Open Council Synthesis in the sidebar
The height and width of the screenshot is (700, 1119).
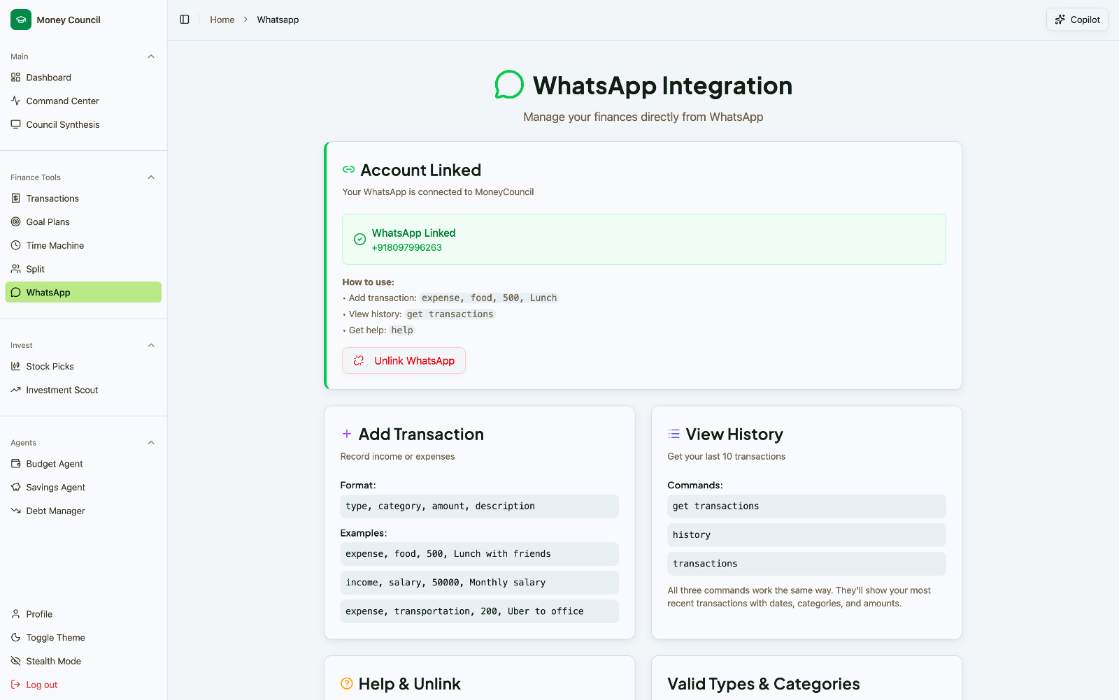83,124
